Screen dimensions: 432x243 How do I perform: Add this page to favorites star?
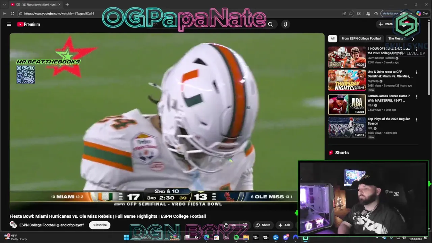351,13
